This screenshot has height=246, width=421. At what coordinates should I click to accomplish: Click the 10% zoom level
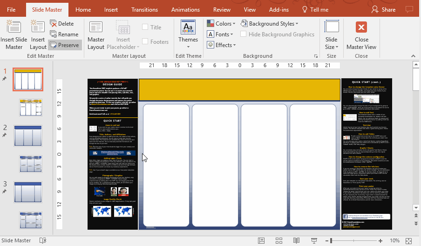point(395,240)
